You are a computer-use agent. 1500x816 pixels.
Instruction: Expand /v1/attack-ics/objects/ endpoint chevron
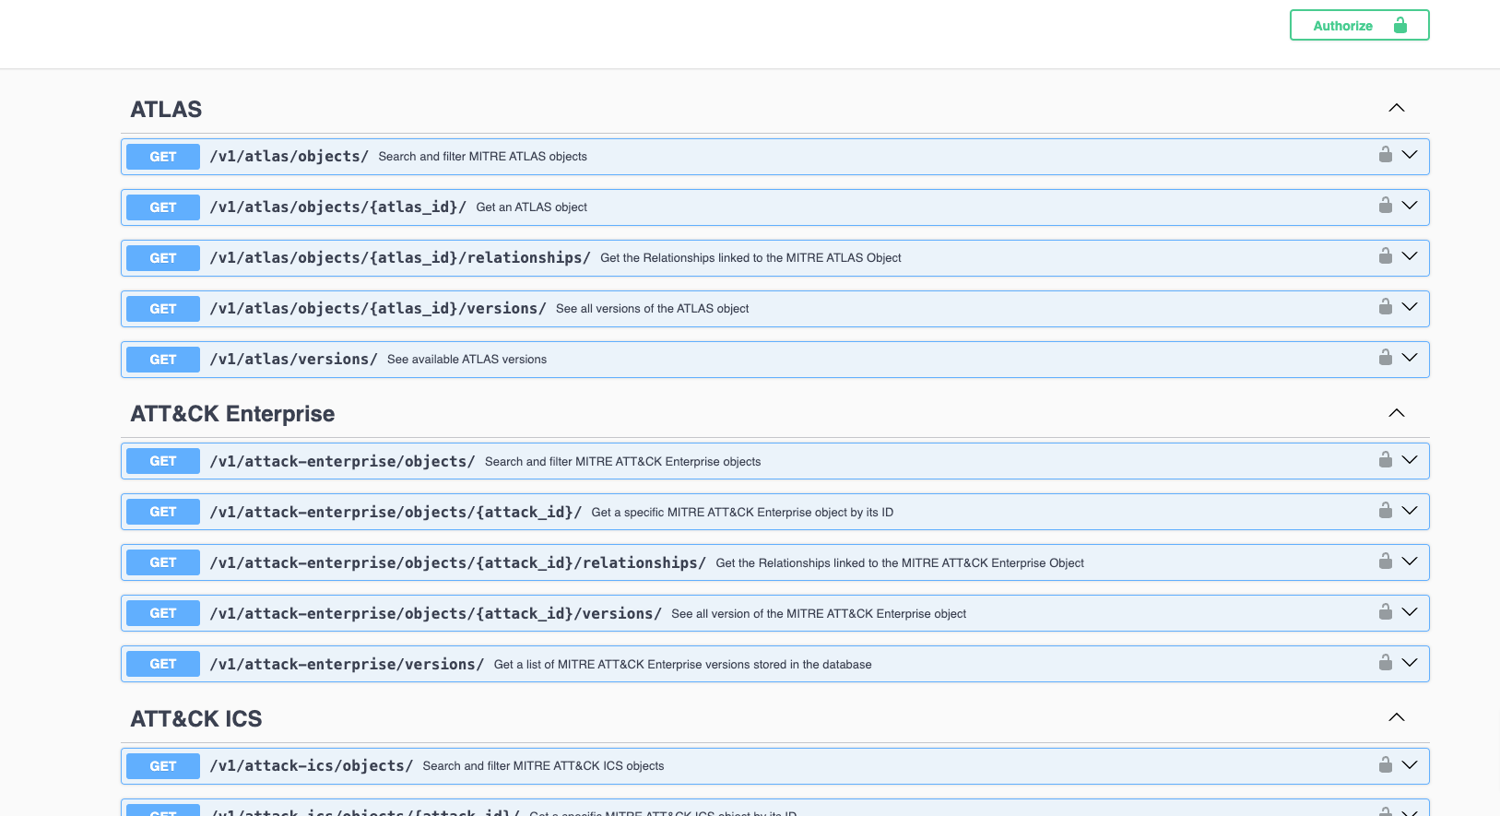(1410, 765)
